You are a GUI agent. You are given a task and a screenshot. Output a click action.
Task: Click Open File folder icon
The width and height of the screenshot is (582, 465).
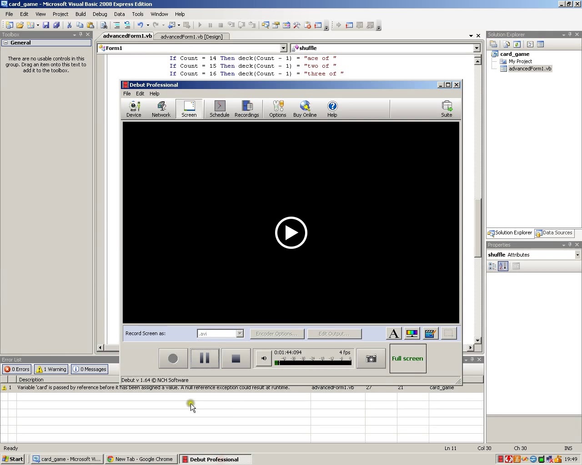tap(20, 25)
